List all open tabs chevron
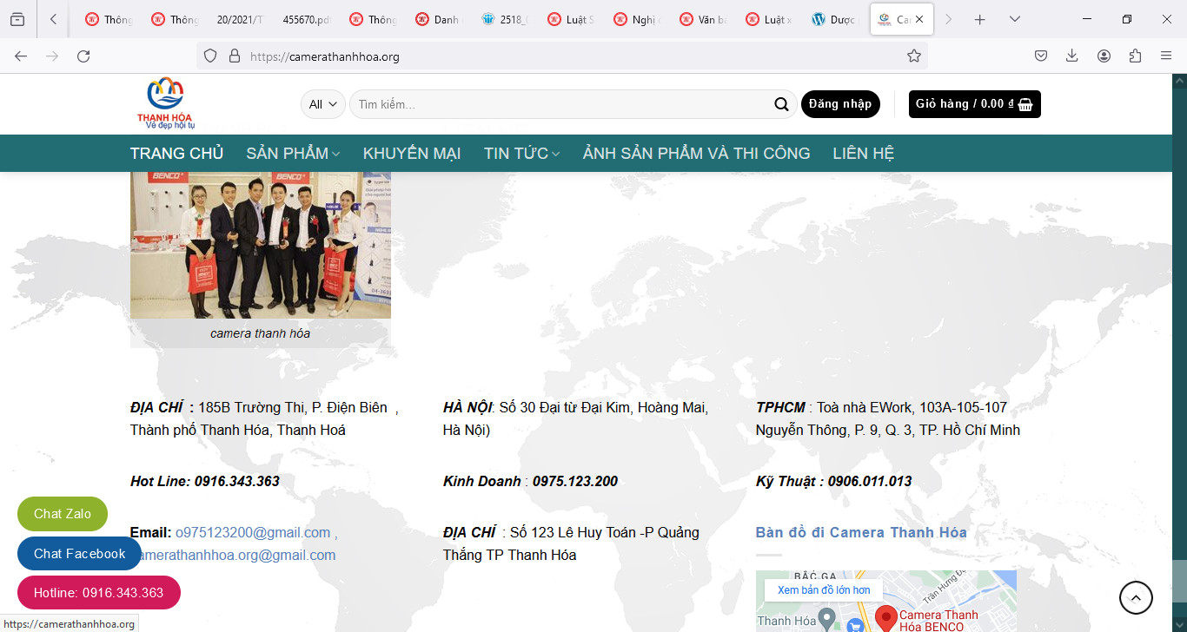This screenshot has height=632, width=1187. tap(1014, 19)
